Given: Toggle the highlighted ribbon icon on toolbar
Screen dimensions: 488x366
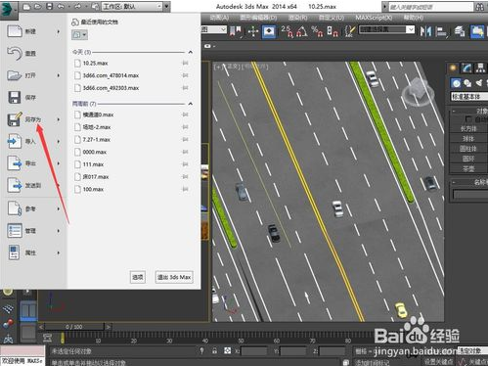Looking at the screenshot, I should click(477, 31).
